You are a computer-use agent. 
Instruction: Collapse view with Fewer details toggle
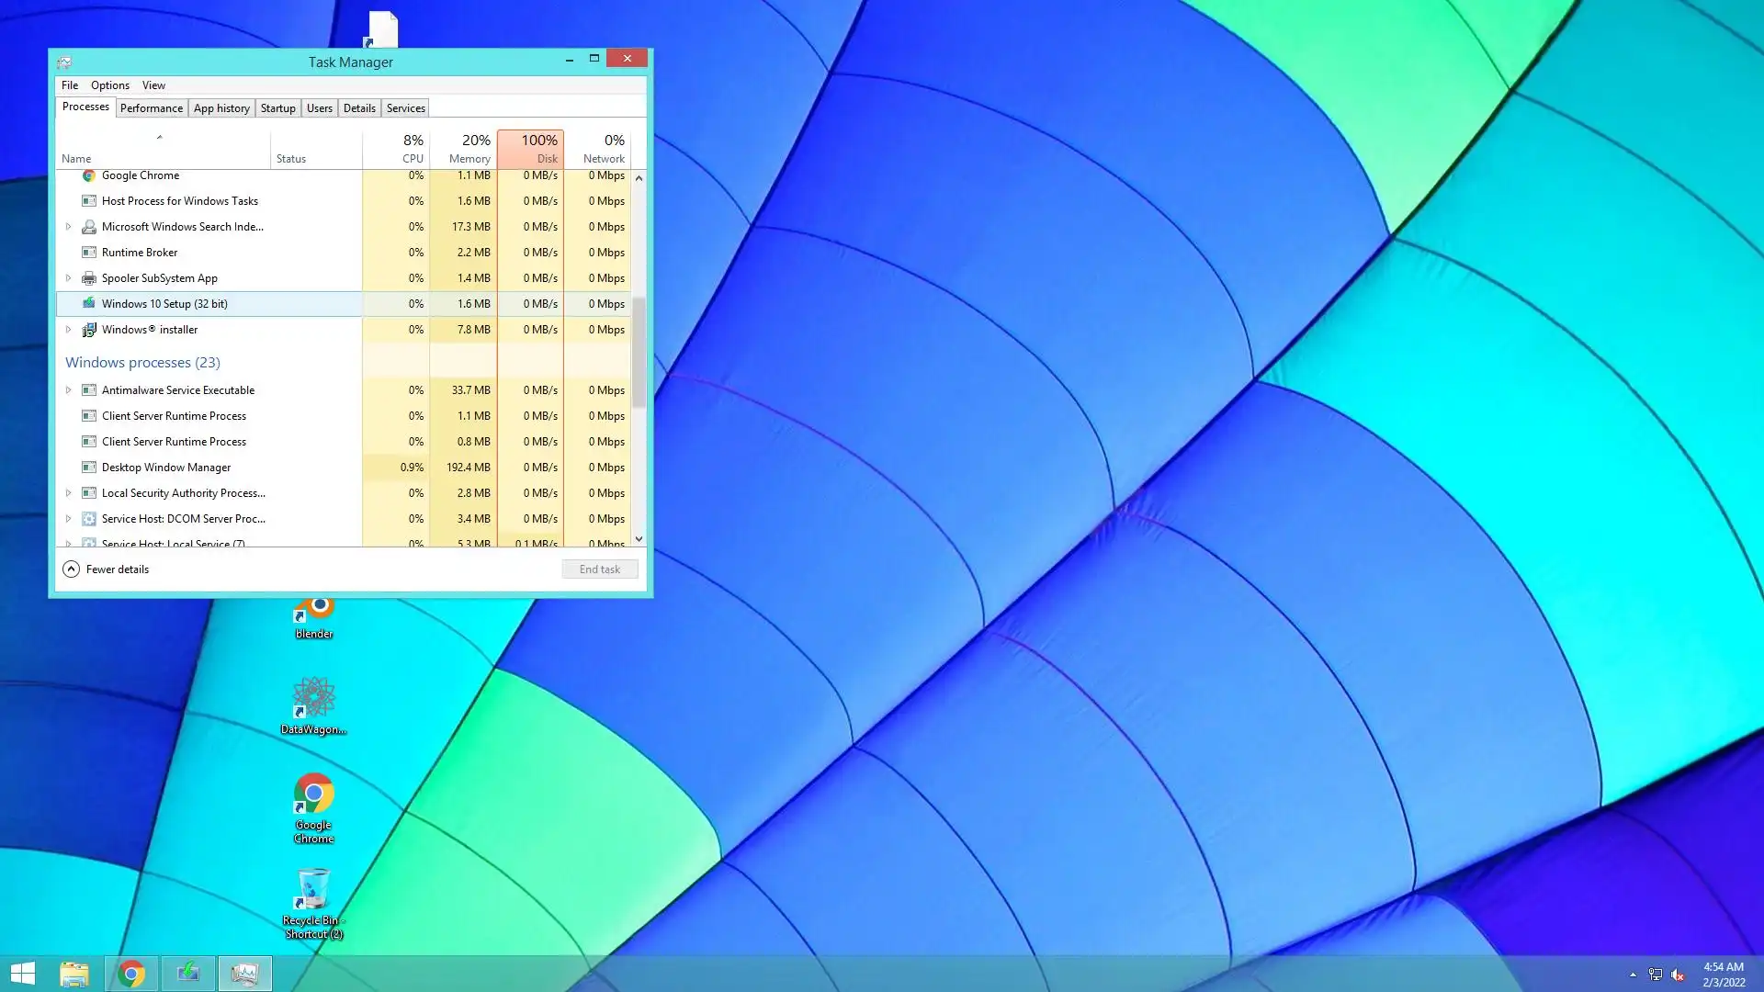click(72, 569)
